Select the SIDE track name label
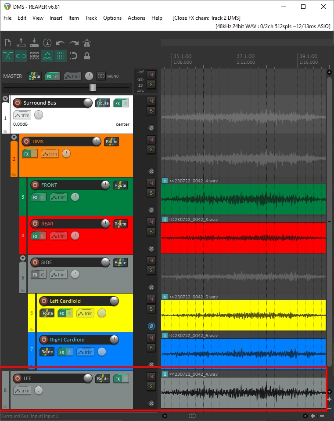This screenshot has height=421, width=334. (47, 262)
